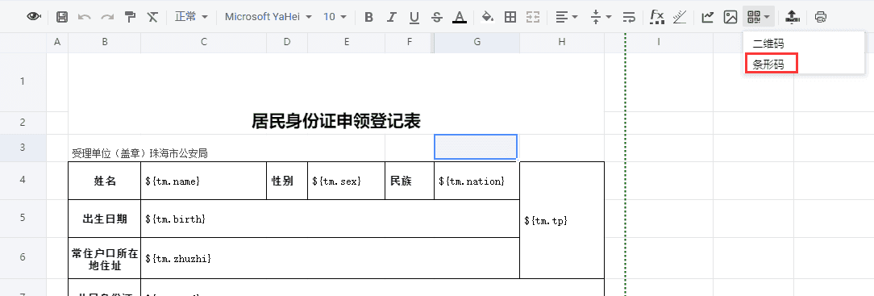This screenshot has width=874, height=296.
Task: Insert a chart with the chart icon
Action: tap(708, 17)
